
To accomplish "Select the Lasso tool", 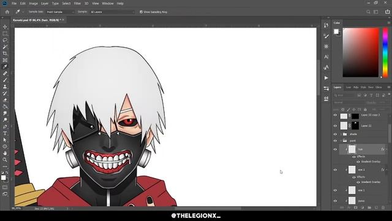I will pyautogui.click(x=5, y=40).
